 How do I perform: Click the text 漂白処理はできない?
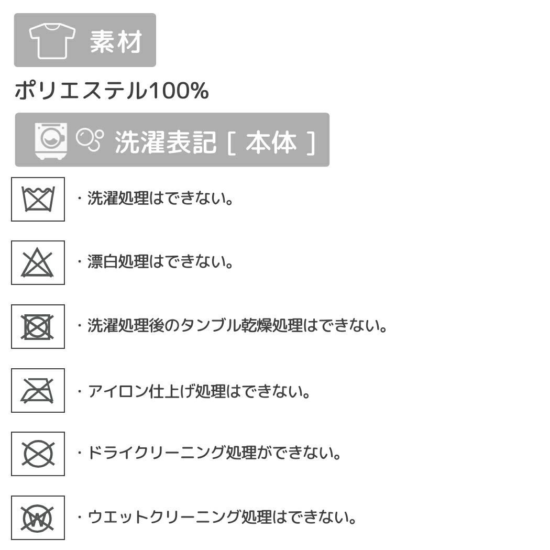coord(160,262)
